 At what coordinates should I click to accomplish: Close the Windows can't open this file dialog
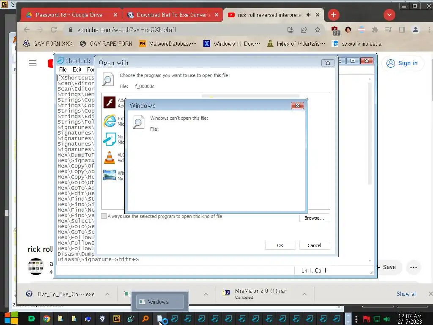coord(297,105)
